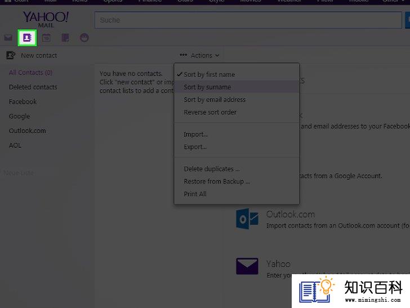
Task: Click "Import contacts from an Outlook.com account" text
Action: [x=333, y=226]
